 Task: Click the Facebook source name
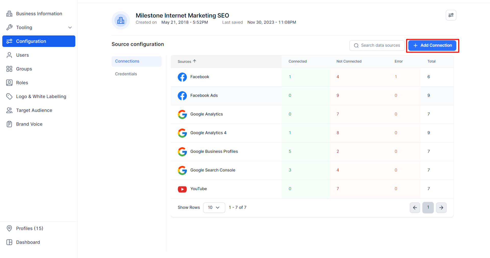click(x=199, y=77)
